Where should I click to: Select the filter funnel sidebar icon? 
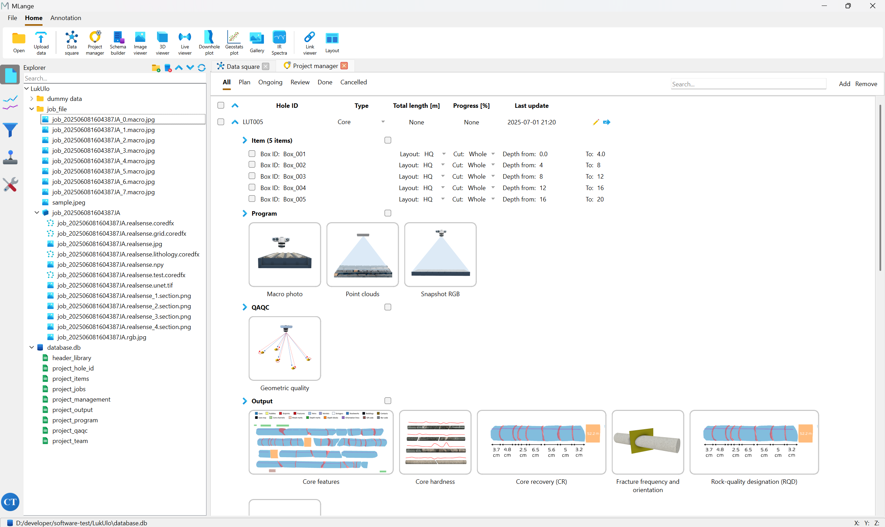pyautogui.click(x=10, y=130)
